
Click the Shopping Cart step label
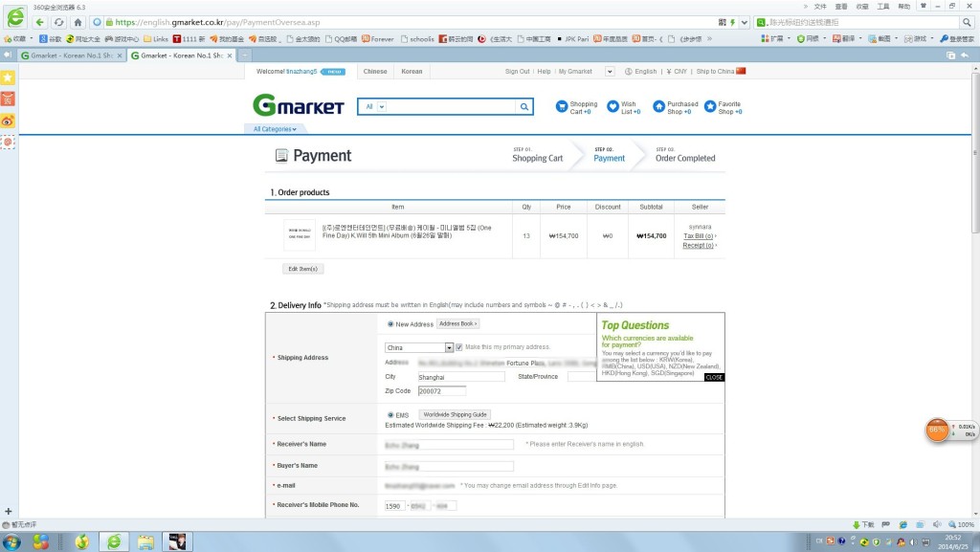[x=538, y=159]
